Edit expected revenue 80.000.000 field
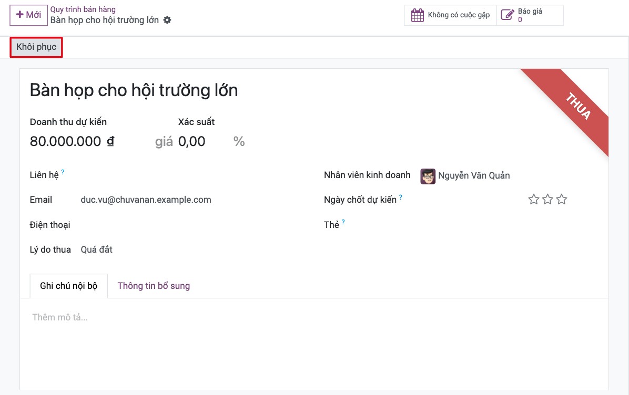 (65, 141)
